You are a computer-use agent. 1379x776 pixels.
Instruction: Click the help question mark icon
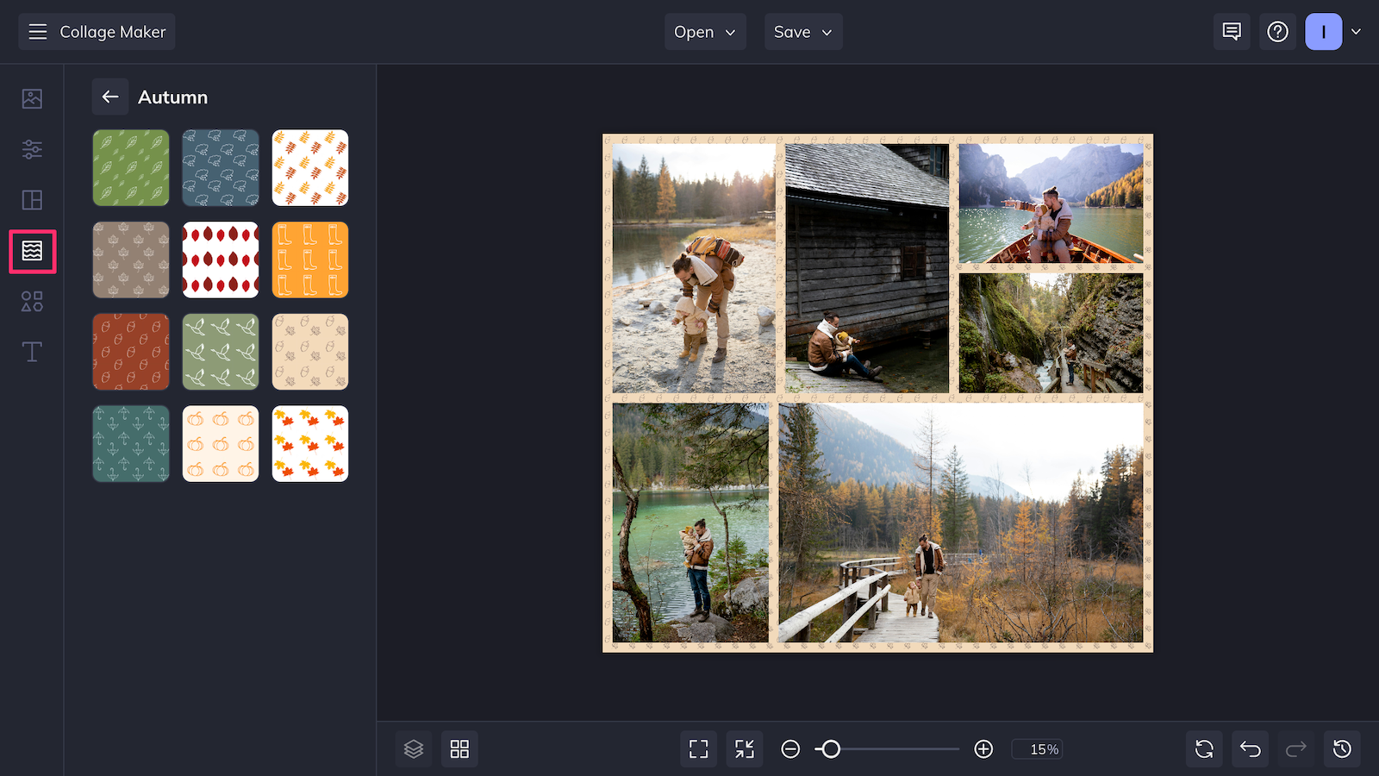point(1277,32)
